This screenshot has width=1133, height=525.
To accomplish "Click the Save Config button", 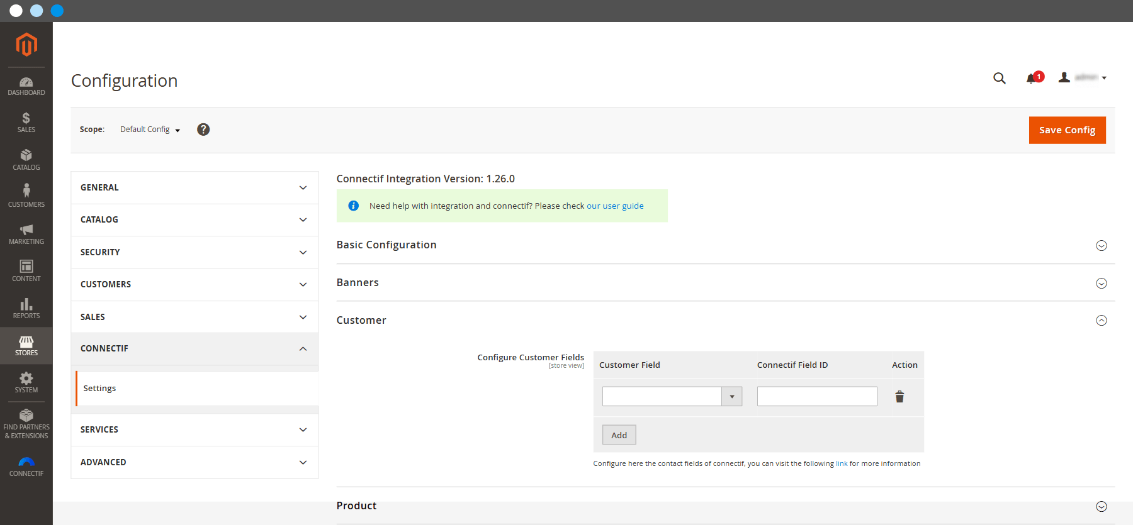I will tap(1067, 130).
